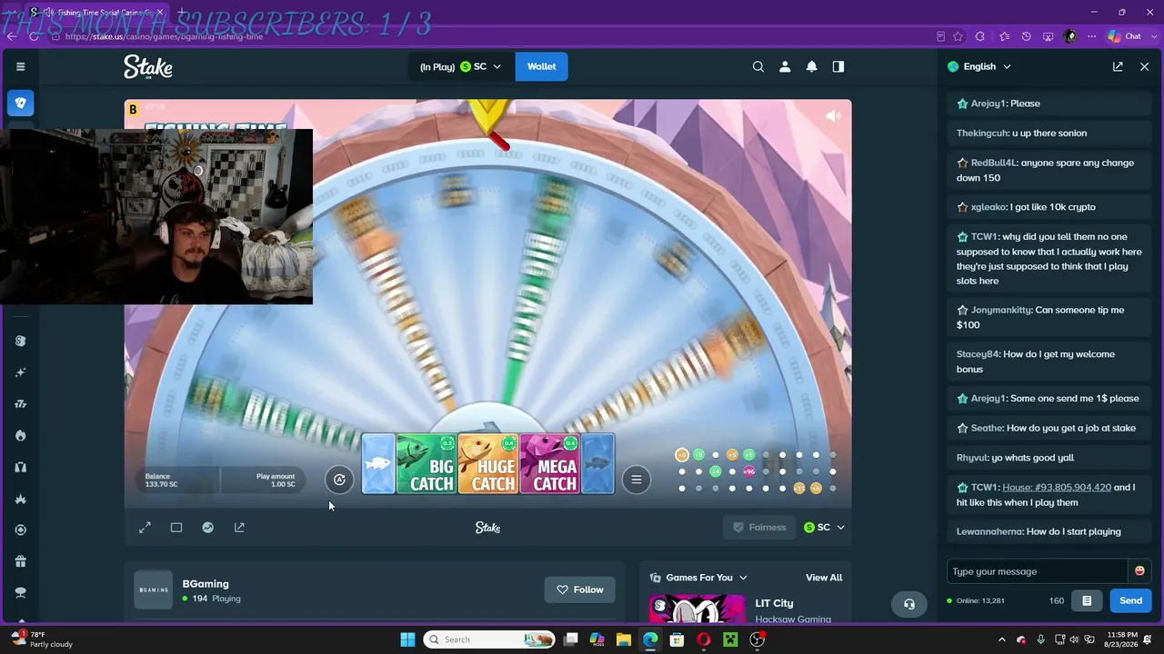Click the taskbar Search box
The height and width of the screenshot is (654, 1164).
(x=489, y=639)
